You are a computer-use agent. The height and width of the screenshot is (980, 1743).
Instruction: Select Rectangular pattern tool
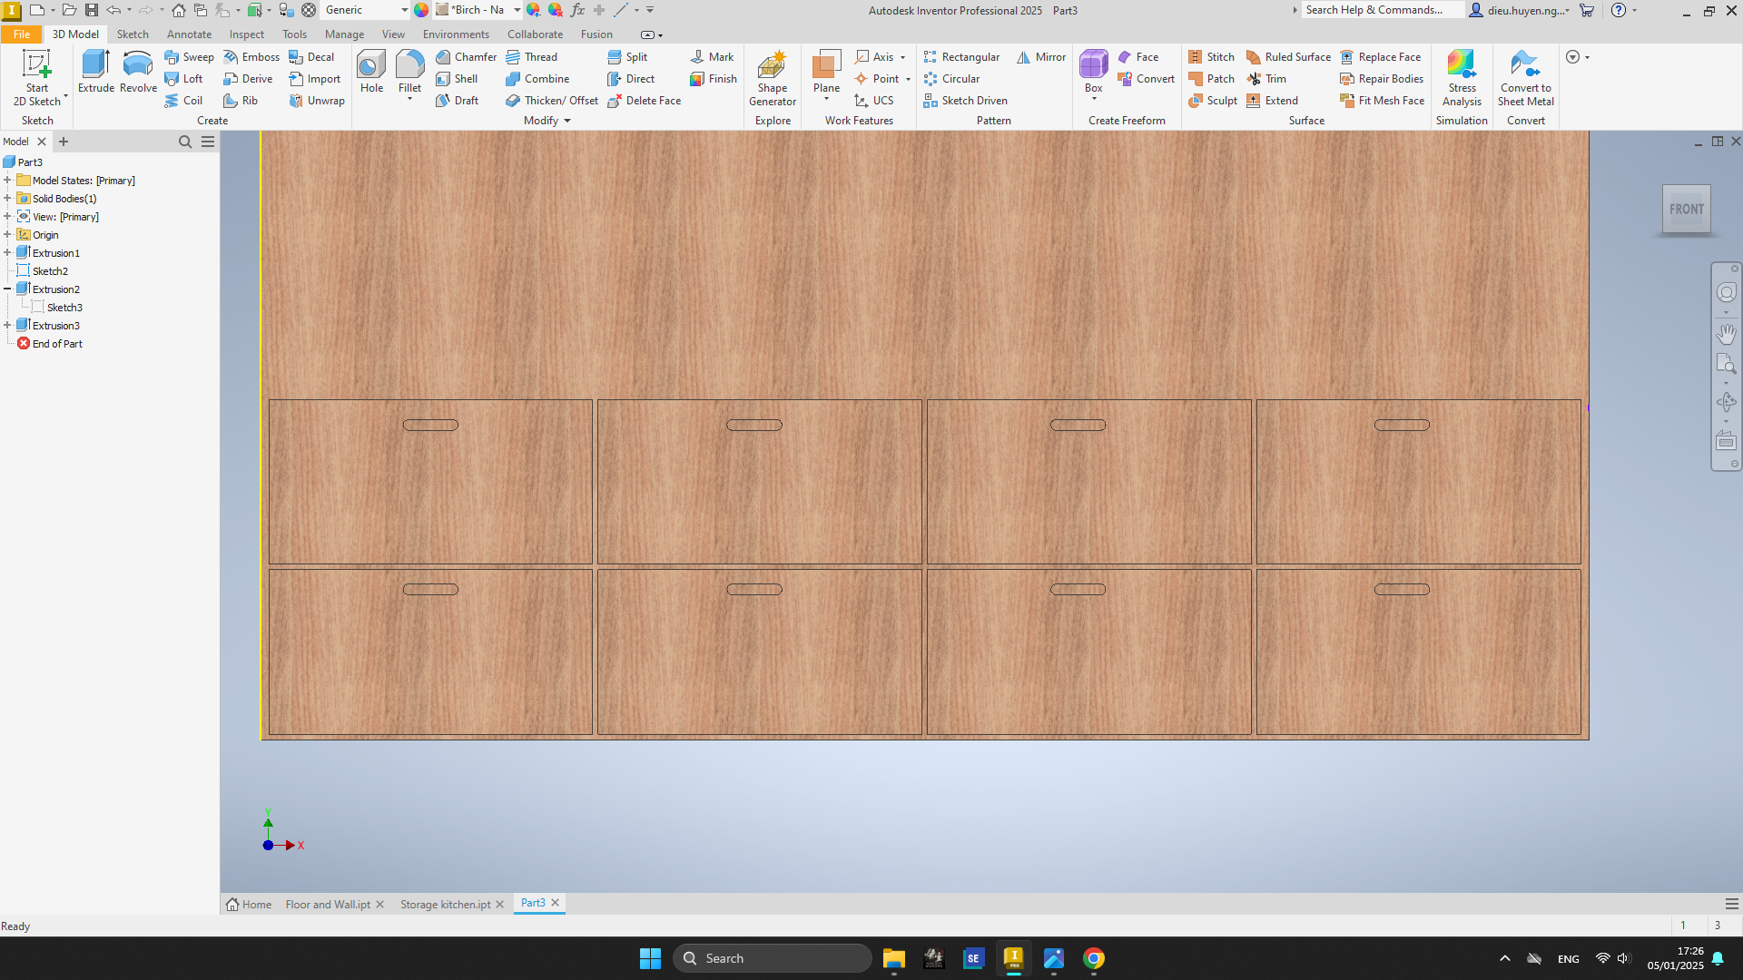coord(961,57)
